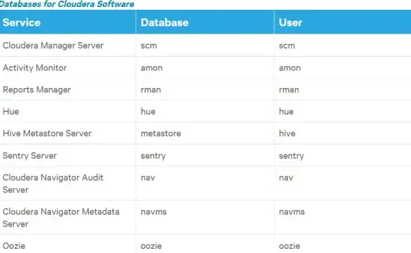The width and height of the screenshot is (411, 253).
Task: Click the Service column header
Action: [22, 22]
